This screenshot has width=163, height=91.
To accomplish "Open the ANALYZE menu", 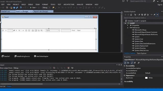I will coord(80,5).
